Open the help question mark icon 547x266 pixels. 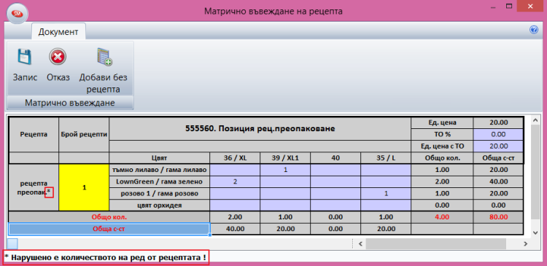pyautogui.click(x=534, y=30)
